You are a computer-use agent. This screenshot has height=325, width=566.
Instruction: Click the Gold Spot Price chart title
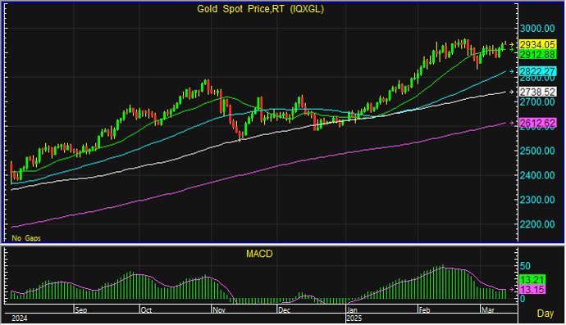(260, 9)
